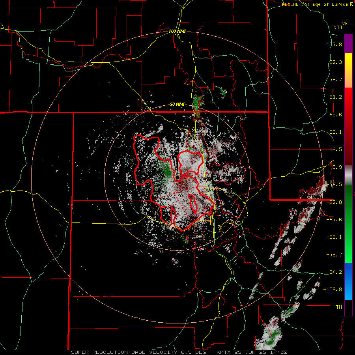Select the 61.2 scale label
355x355 pixels.
(336, 97)
